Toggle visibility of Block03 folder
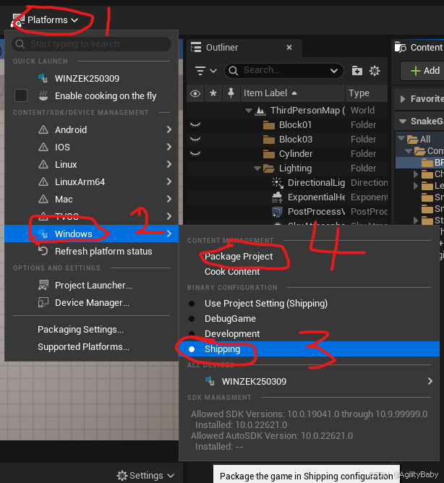This screenshot has height=483, width=444. point(195,140)
